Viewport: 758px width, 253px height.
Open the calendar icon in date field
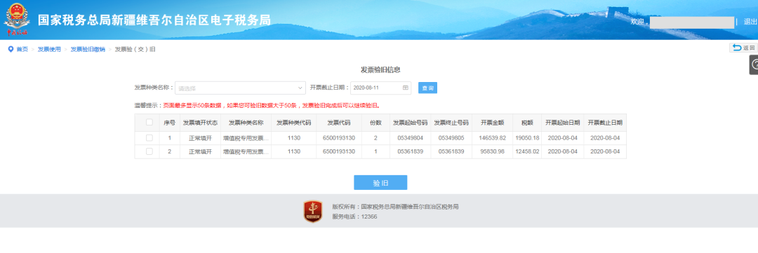point(406,88)
